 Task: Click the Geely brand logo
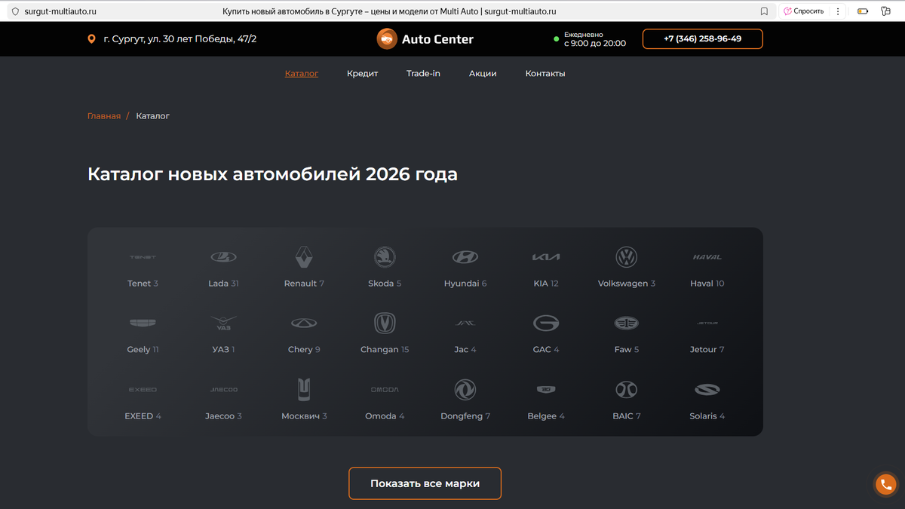[143, 323]
